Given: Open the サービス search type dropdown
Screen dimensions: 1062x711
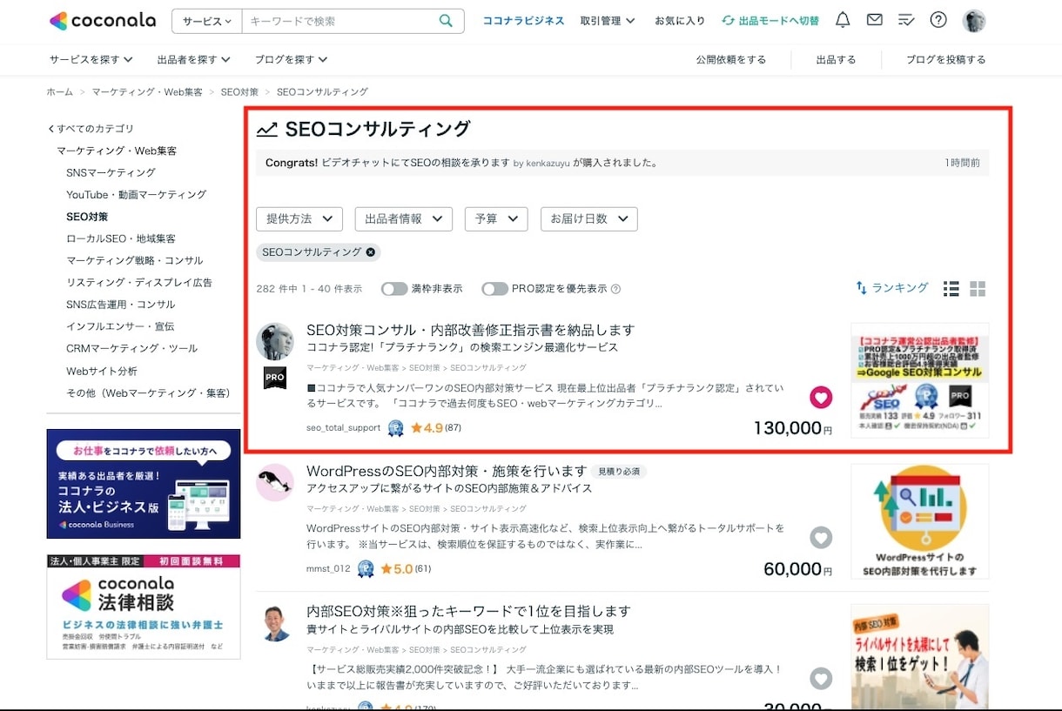Looking at the screenshot, I should pyautogui.click(x=207, y=21).
